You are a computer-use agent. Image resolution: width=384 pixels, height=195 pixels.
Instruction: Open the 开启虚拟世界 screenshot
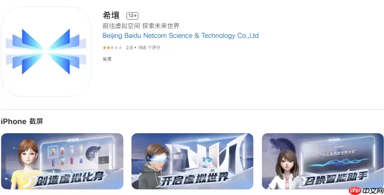(192, 161)
